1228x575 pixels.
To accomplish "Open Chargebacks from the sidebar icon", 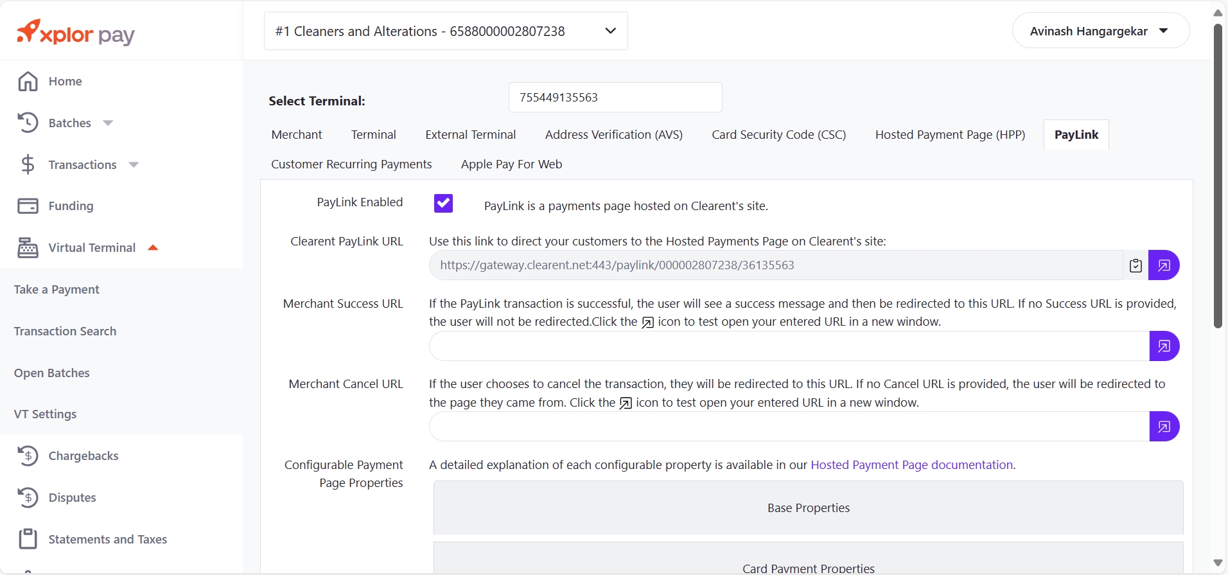I will tap(28, 456).
